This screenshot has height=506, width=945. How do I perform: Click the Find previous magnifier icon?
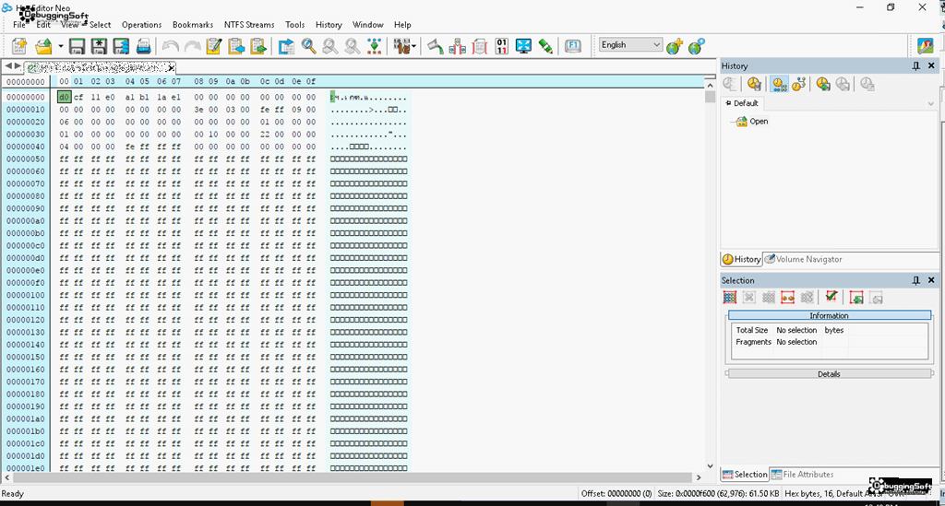330,46
